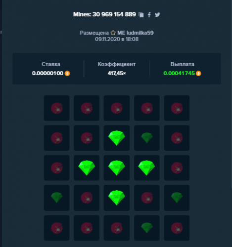
Task: Click the multiplier value 417,45×
Action: coord(117,73)
